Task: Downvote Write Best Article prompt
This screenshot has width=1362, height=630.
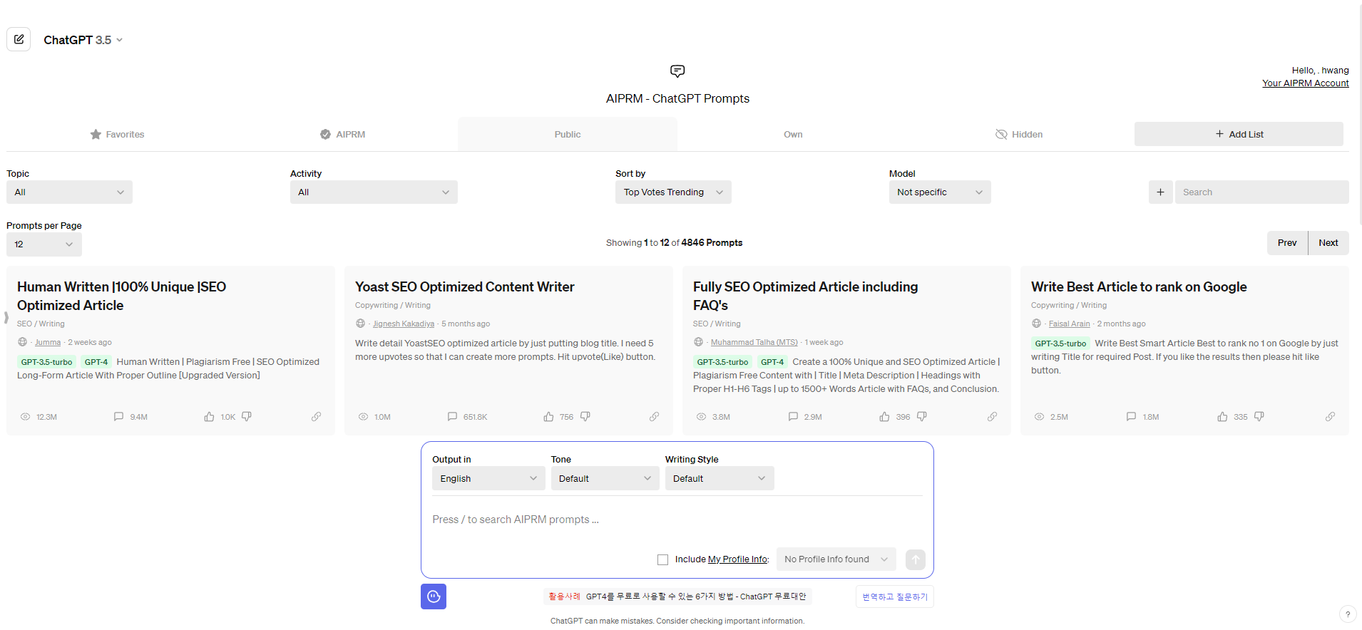Action: pyautogui.click(x=1259, y=416)
